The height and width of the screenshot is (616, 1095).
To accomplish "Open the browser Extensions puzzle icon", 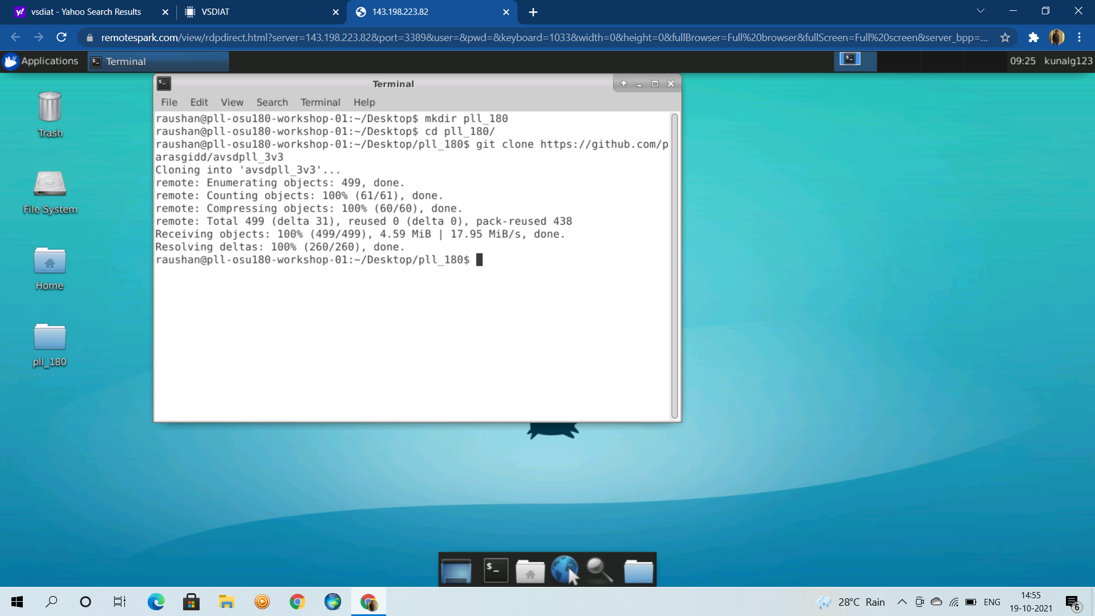I will tap(1033, 37).
